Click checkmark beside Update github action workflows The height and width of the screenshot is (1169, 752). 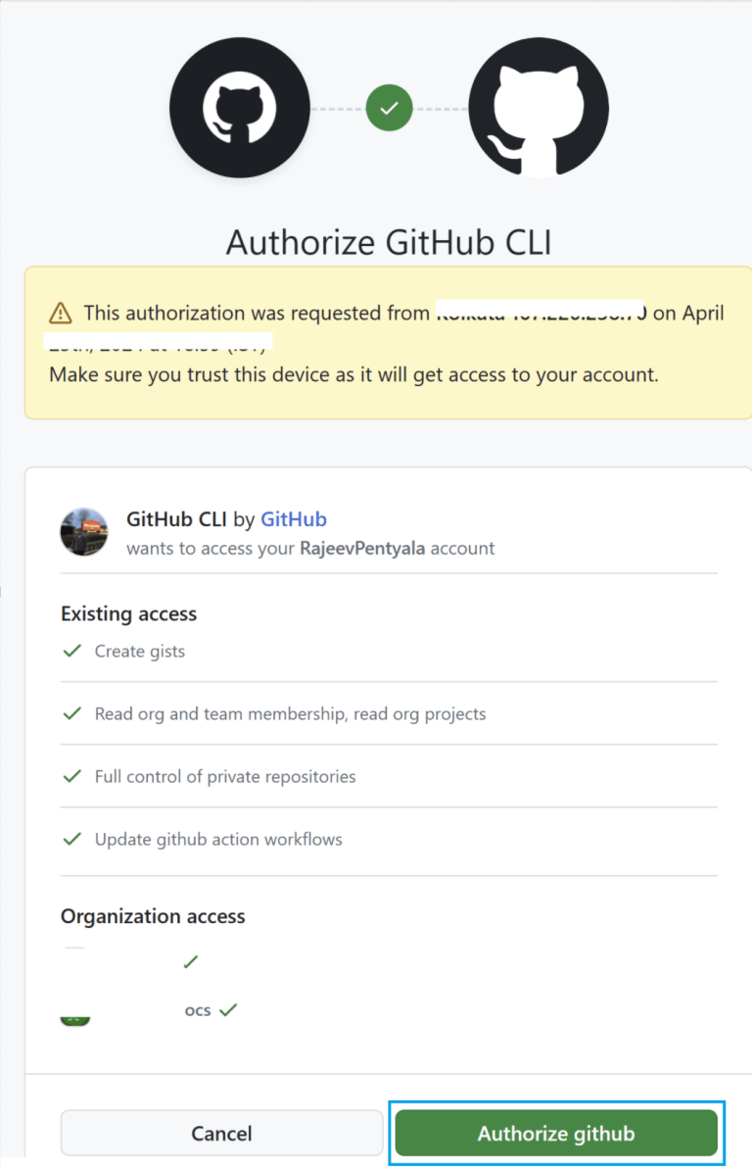tap(71, 839)
